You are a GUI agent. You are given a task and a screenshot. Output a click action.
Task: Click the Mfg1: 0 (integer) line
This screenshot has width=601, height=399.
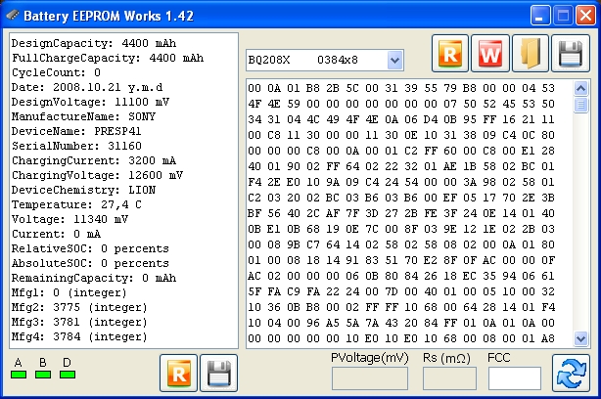click(x=69, y=292)
